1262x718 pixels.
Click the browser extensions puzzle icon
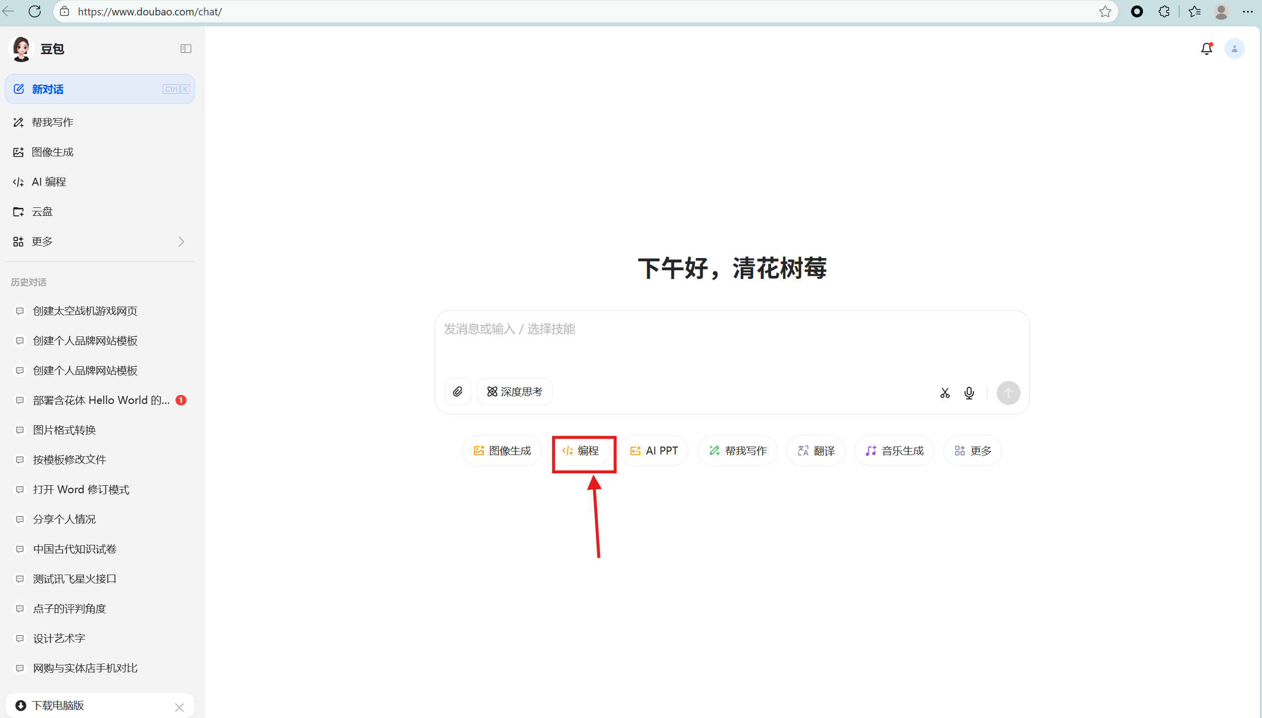pyautogui.click(x=1164, y=11)
